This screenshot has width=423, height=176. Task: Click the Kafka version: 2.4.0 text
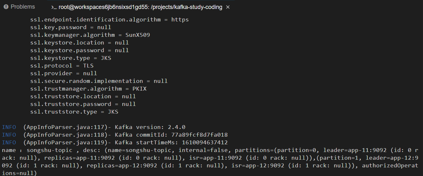(150, 127)
